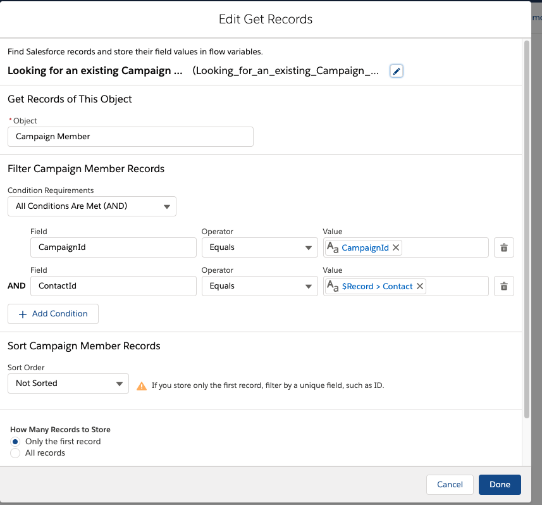This screenshot has height=505, width=542.
Task: Click the 'Filter Campaign Member Records' heading
Action: coord(86,169)
